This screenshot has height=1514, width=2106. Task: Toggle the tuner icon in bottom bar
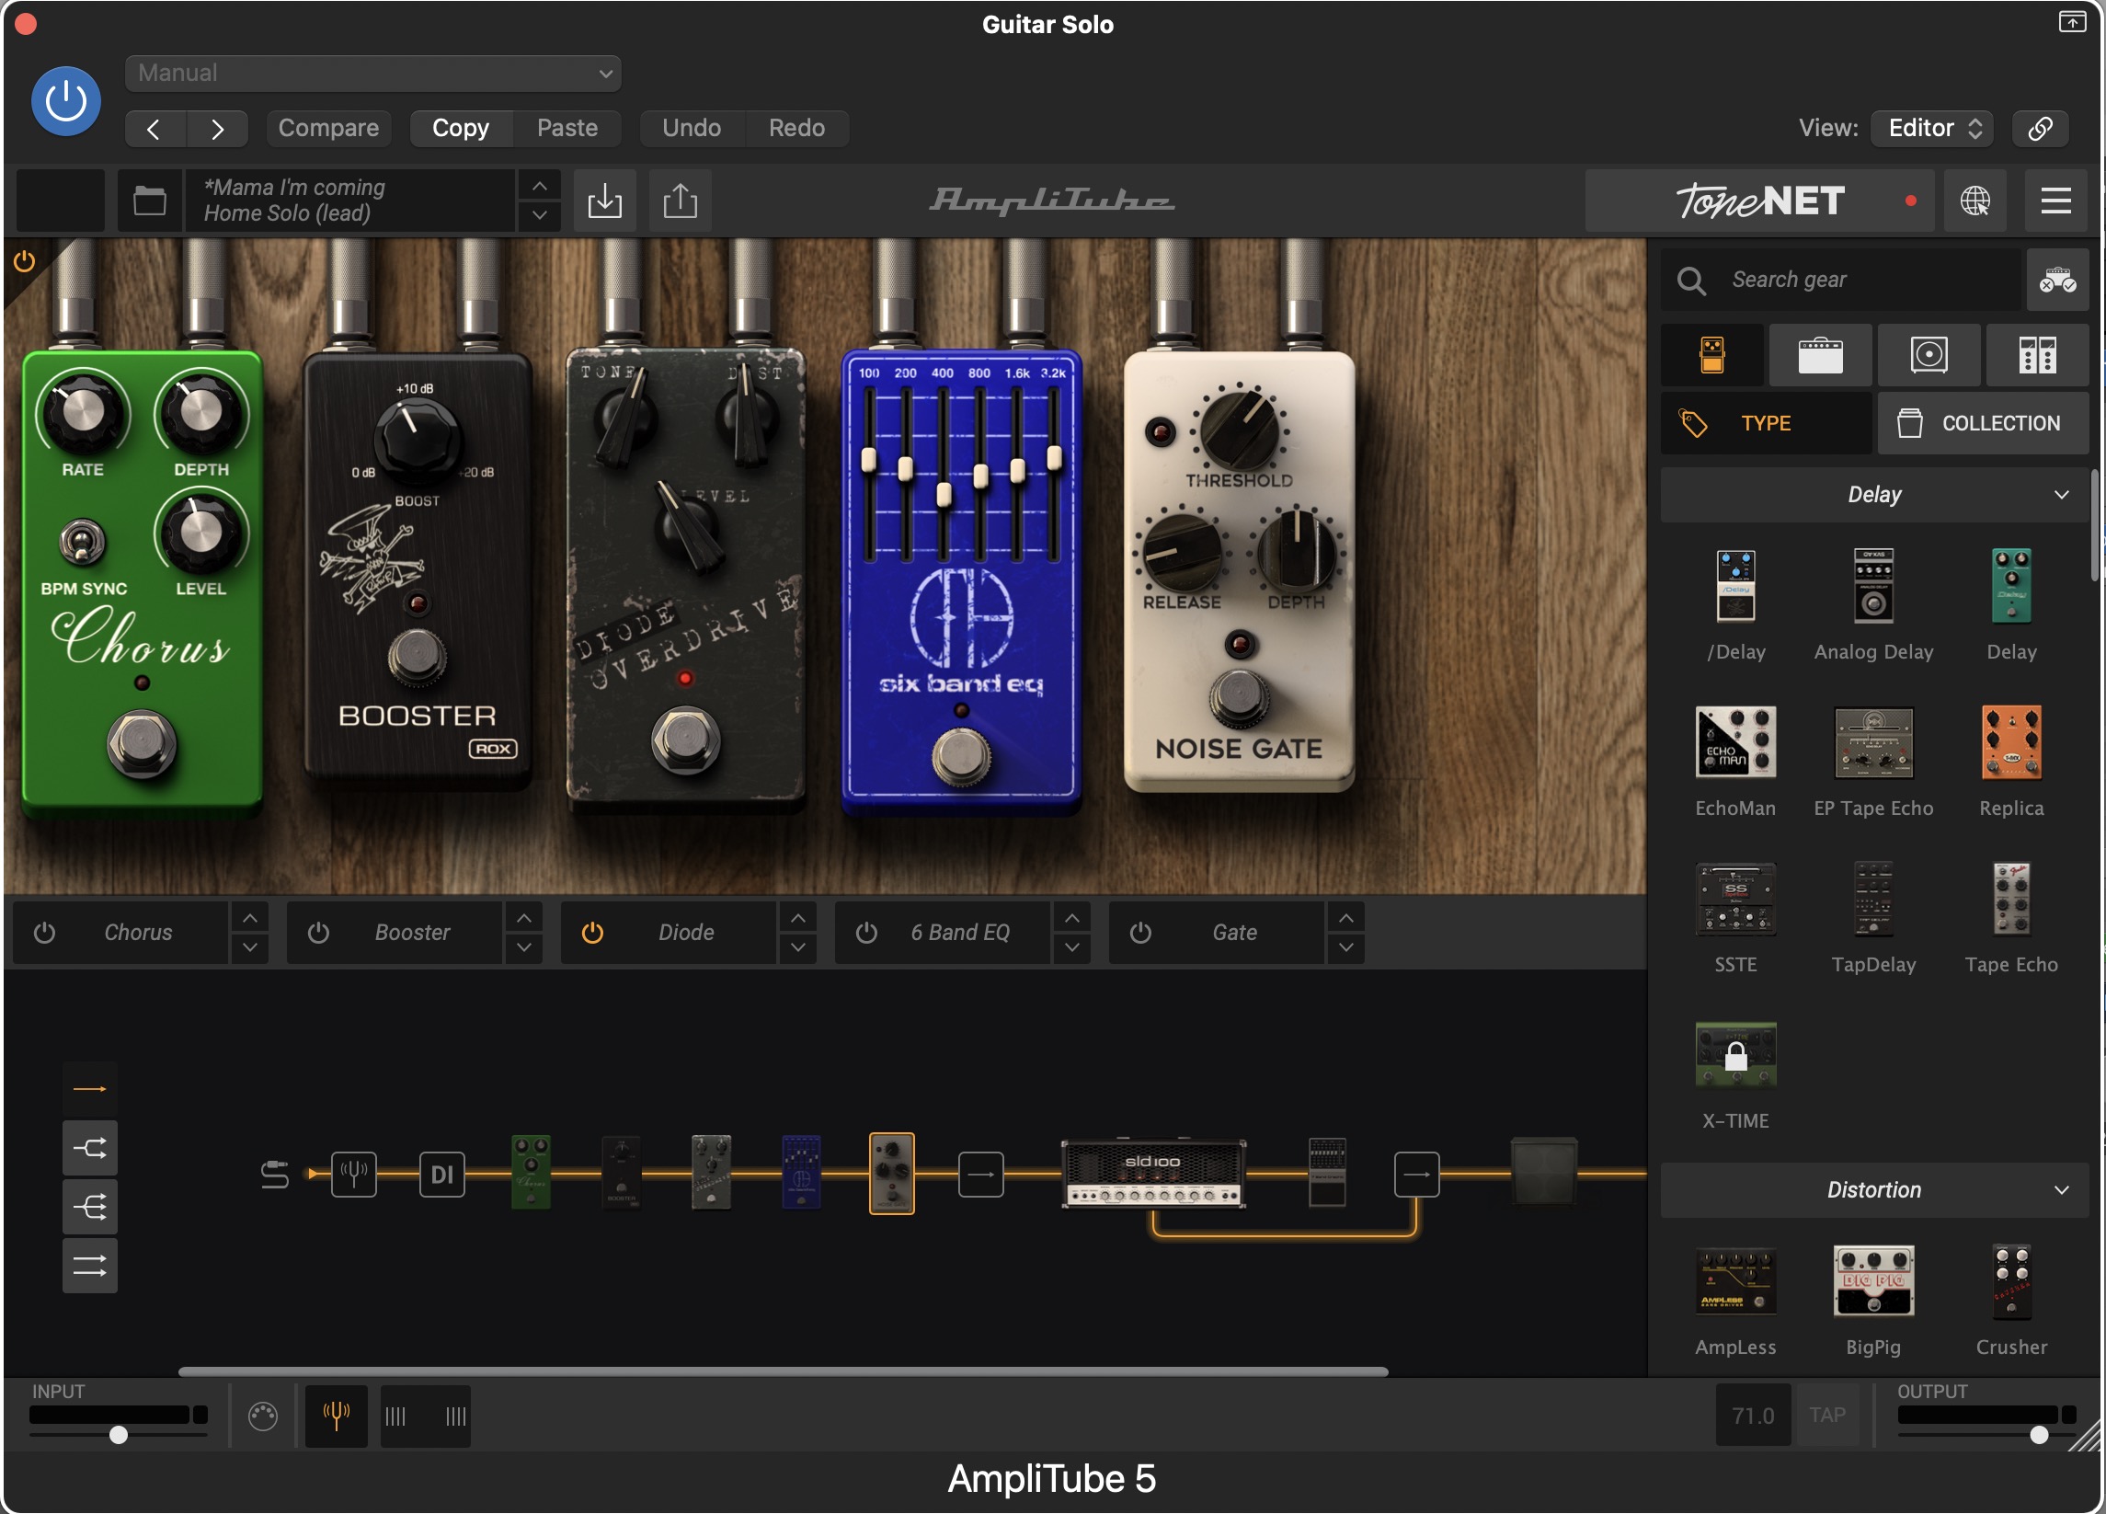(x=337, y=1417)
